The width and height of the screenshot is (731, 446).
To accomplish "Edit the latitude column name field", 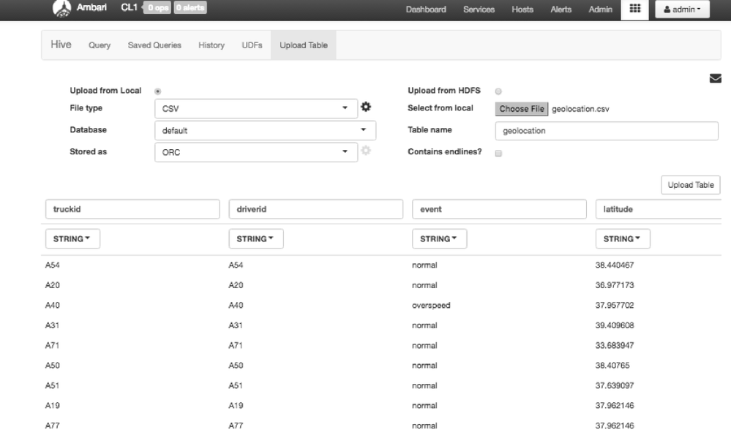I will click(659, 209).
